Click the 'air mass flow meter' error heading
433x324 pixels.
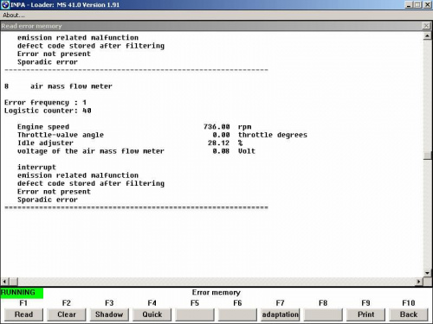click(x=71, y=86)
